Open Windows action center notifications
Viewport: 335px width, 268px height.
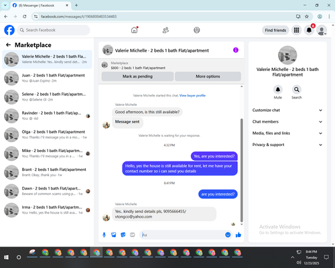click(x=326, y=257)
